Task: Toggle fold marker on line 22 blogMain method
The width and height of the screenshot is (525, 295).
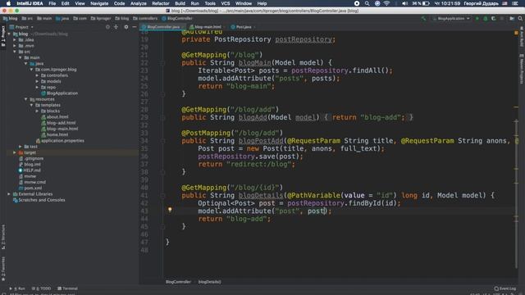Action: pos(162,63)
